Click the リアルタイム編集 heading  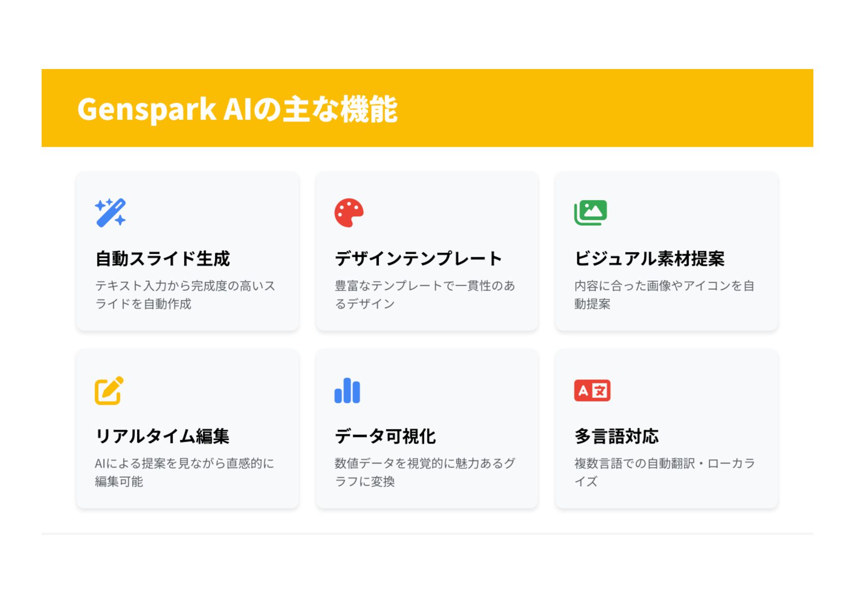(x=162, y=437)
